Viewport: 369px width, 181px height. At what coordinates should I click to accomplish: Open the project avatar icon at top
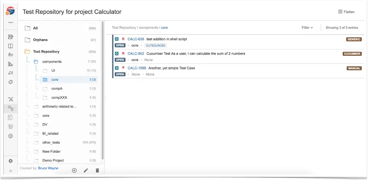tap(10, 11)
